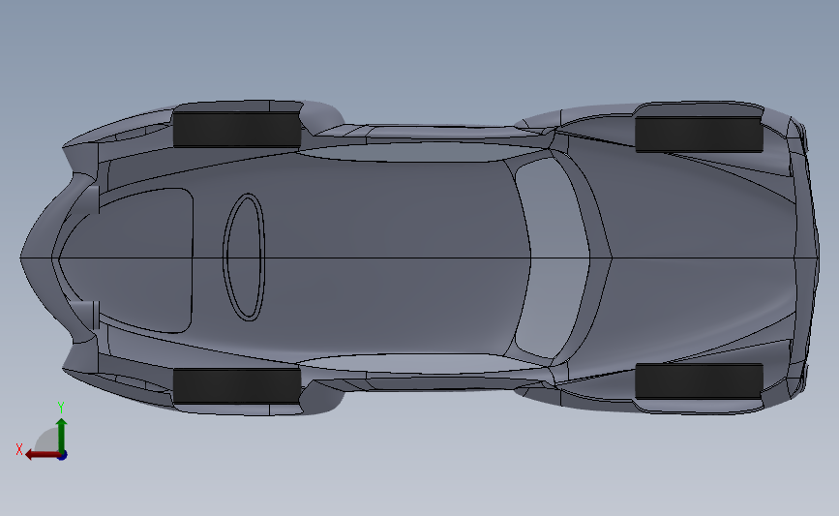The image size is (839, 516).
Task: Select the light curved windshield glass face
Action: 552,258
